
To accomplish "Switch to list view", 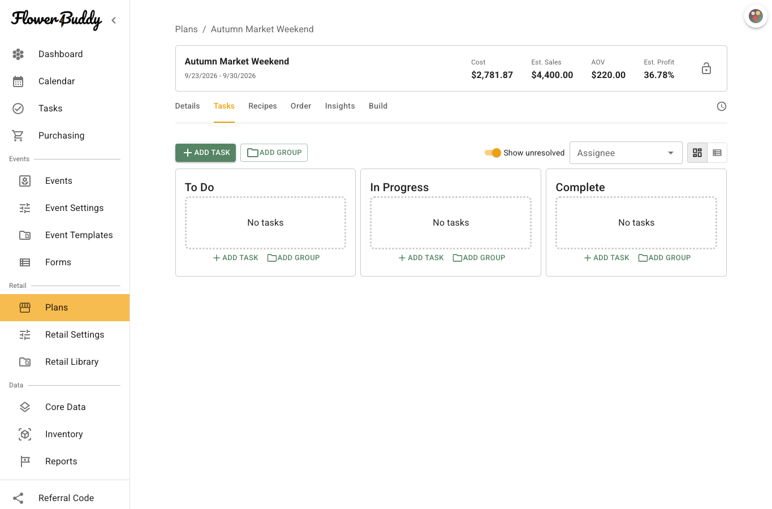I will 717,153.
